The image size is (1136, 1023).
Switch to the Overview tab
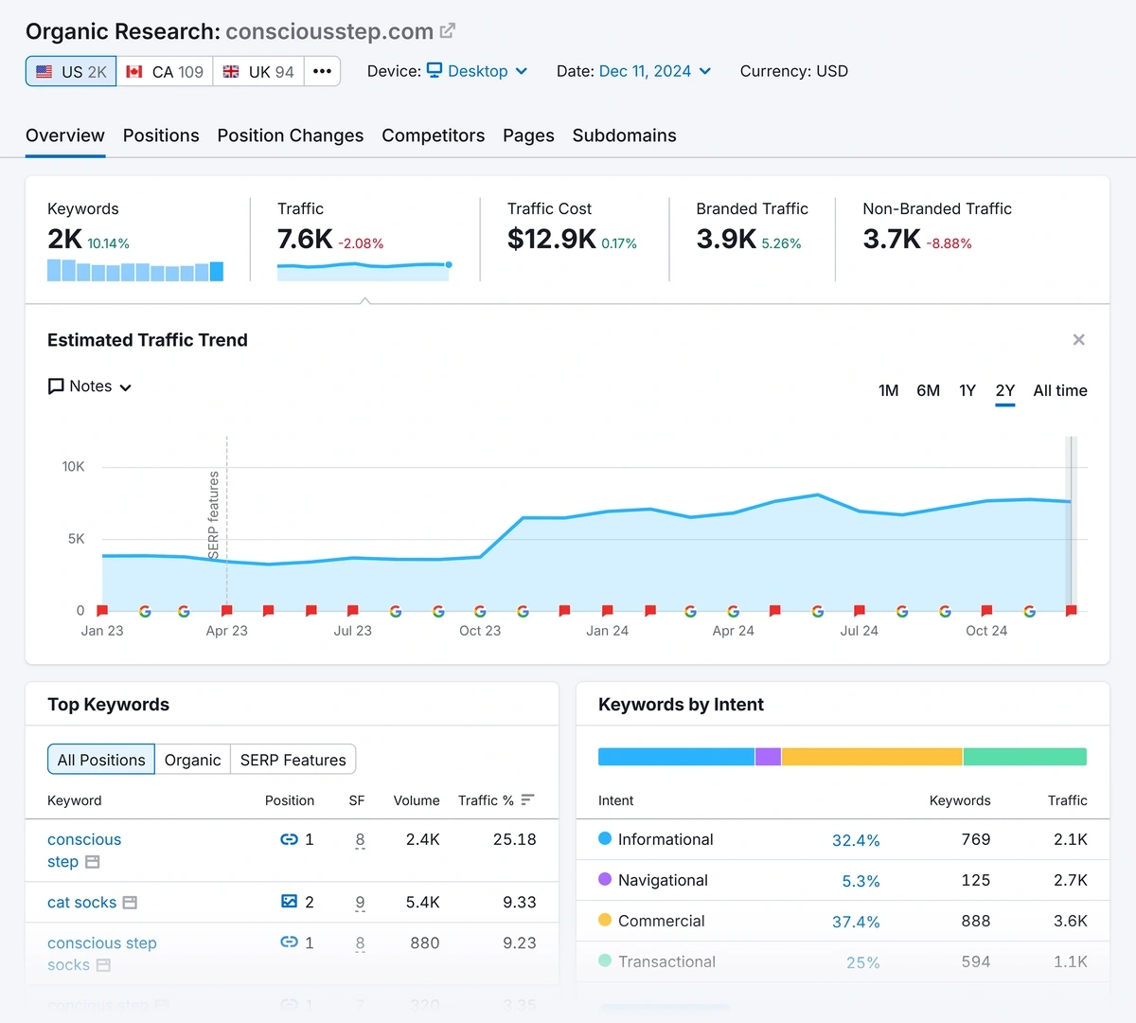click(x=65, y=135)
